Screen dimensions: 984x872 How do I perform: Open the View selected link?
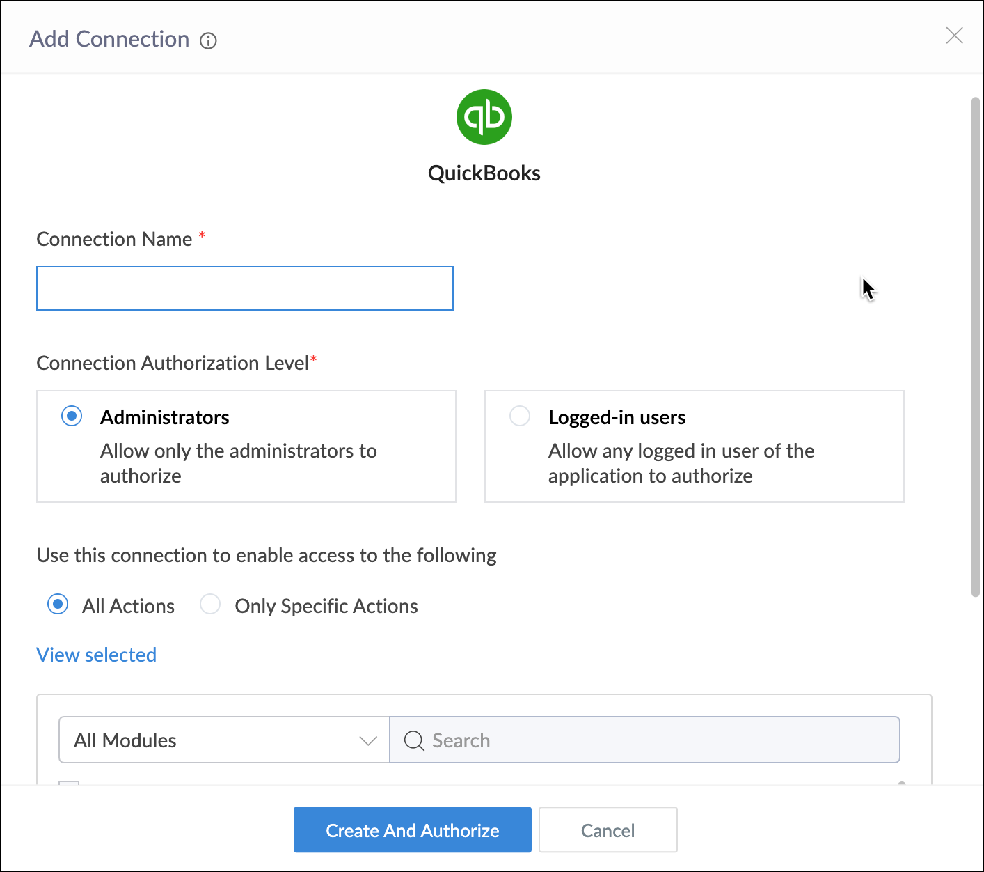point(96,655)
